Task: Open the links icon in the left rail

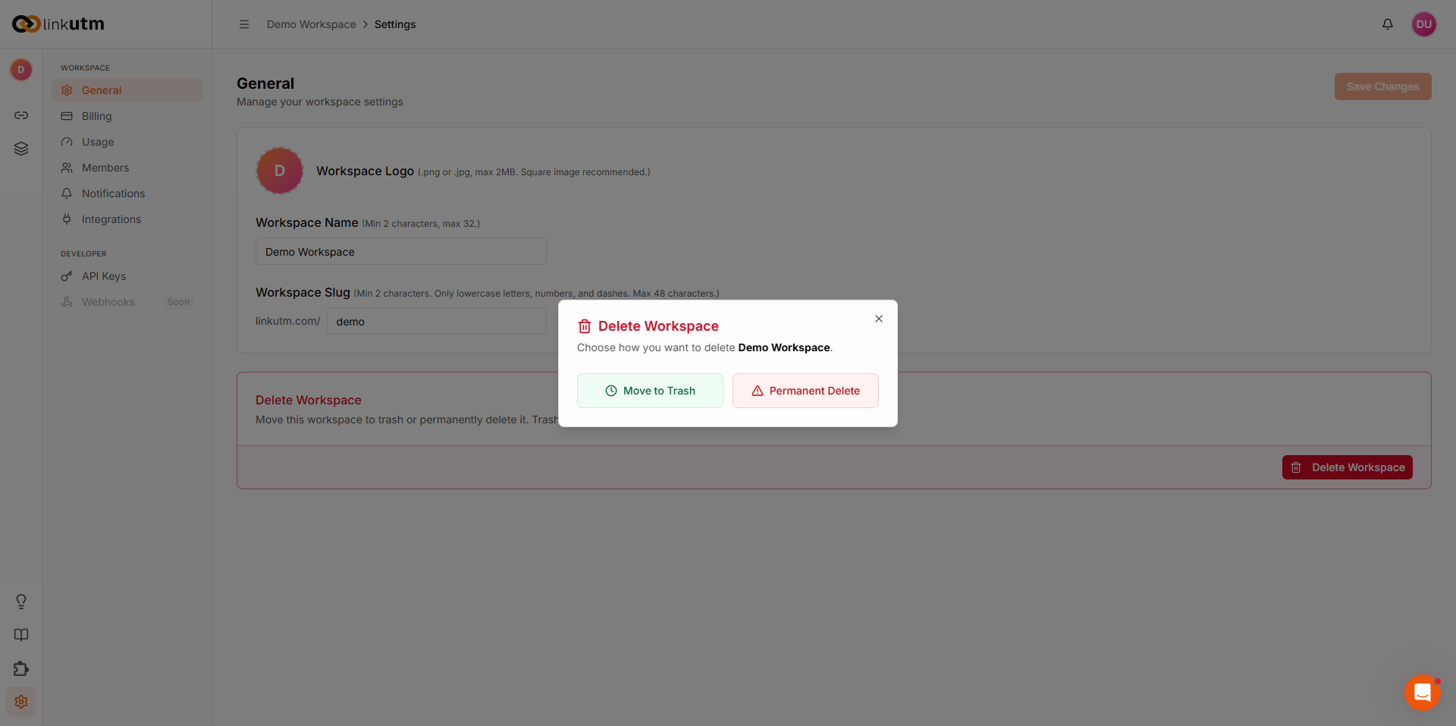Action: click(21, 115)
